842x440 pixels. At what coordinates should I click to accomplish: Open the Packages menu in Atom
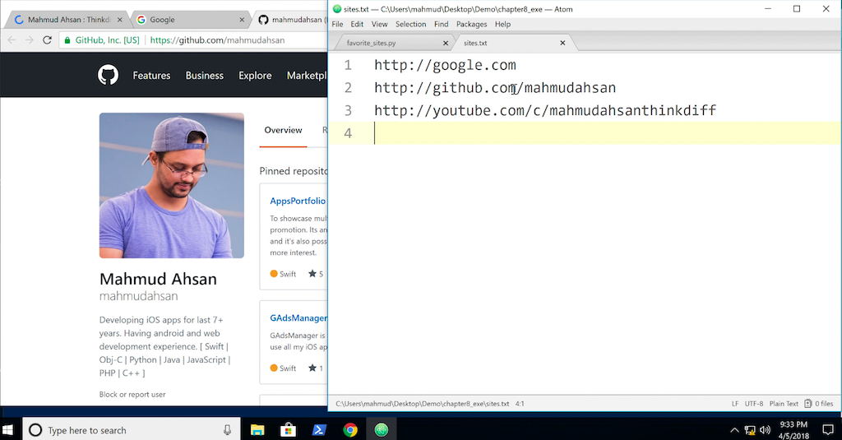[471, 24]
